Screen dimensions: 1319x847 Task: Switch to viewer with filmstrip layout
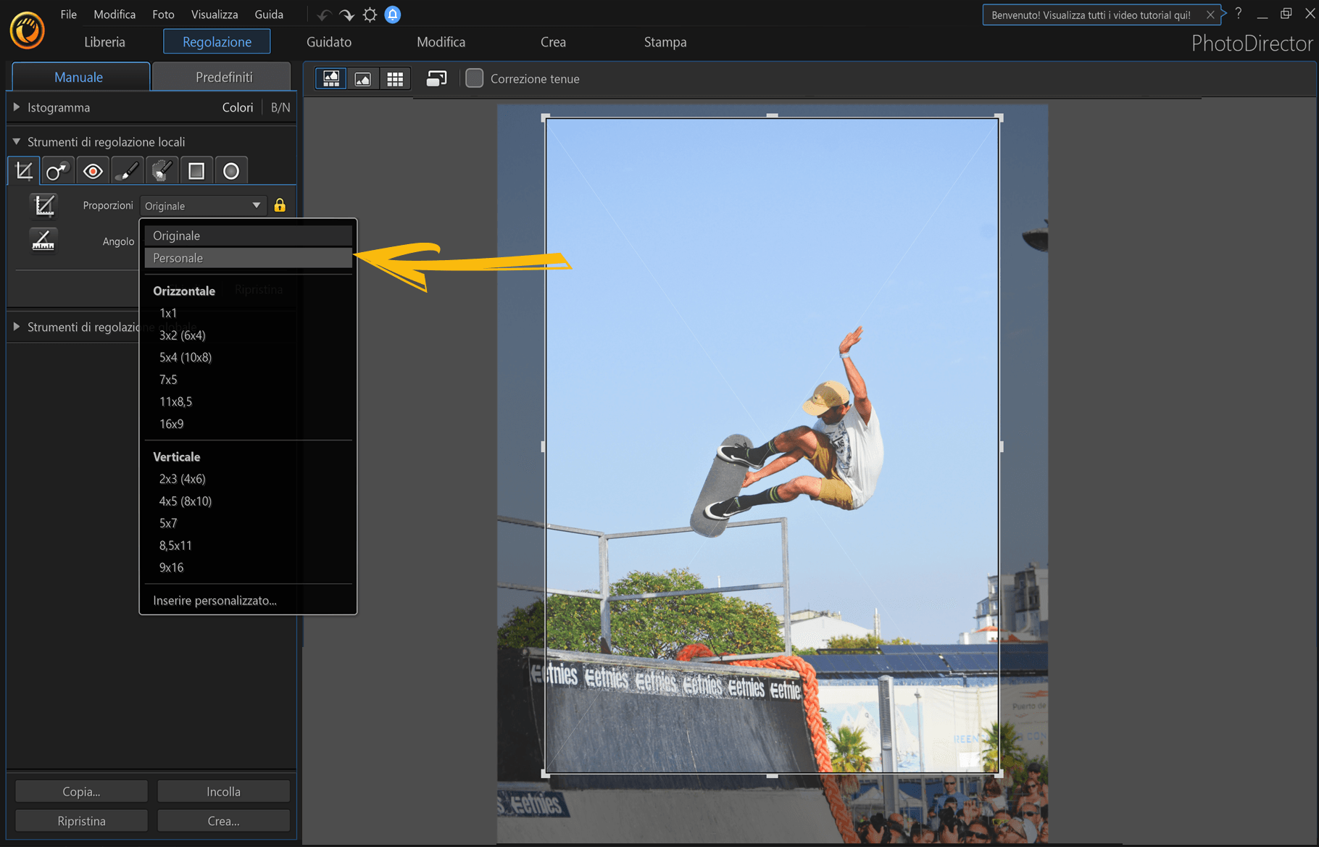[331, 79]
